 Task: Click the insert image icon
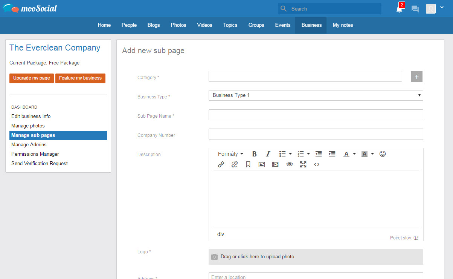pos(262,164)
